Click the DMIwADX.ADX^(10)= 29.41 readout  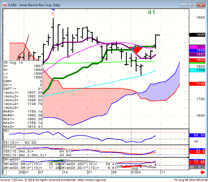pyautogui.click(x=88, y=164)
